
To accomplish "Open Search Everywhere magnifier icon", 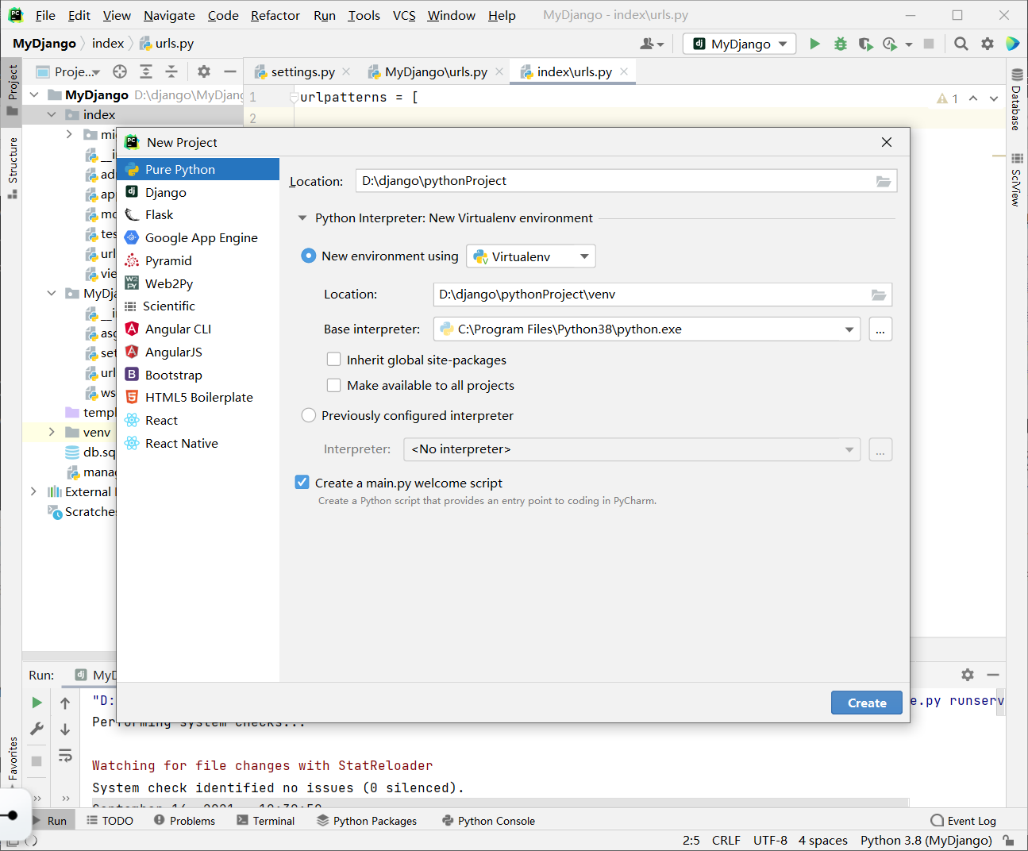I will [x=961, y=44].
